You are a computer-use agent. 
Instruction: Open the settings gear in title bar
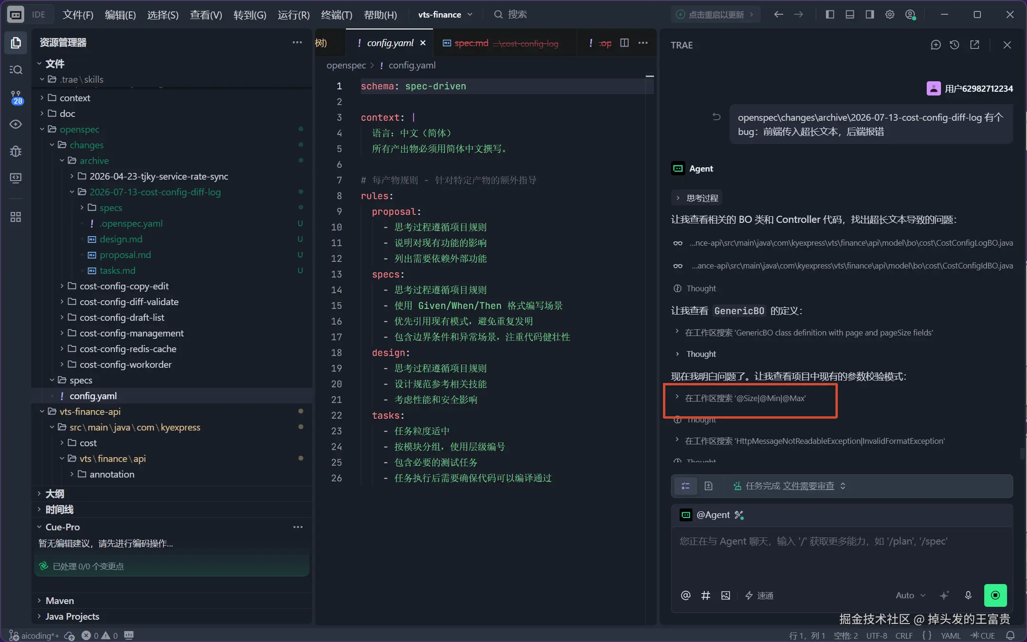890,15
